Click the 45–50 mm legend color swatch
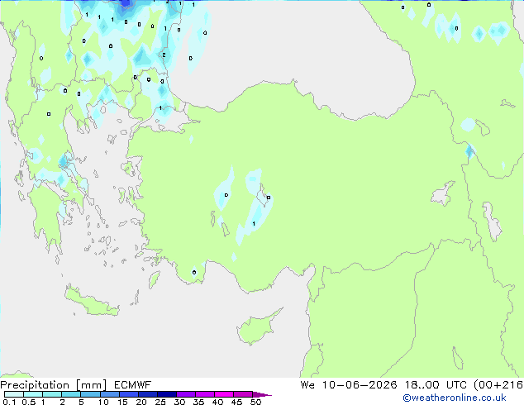 243,394
